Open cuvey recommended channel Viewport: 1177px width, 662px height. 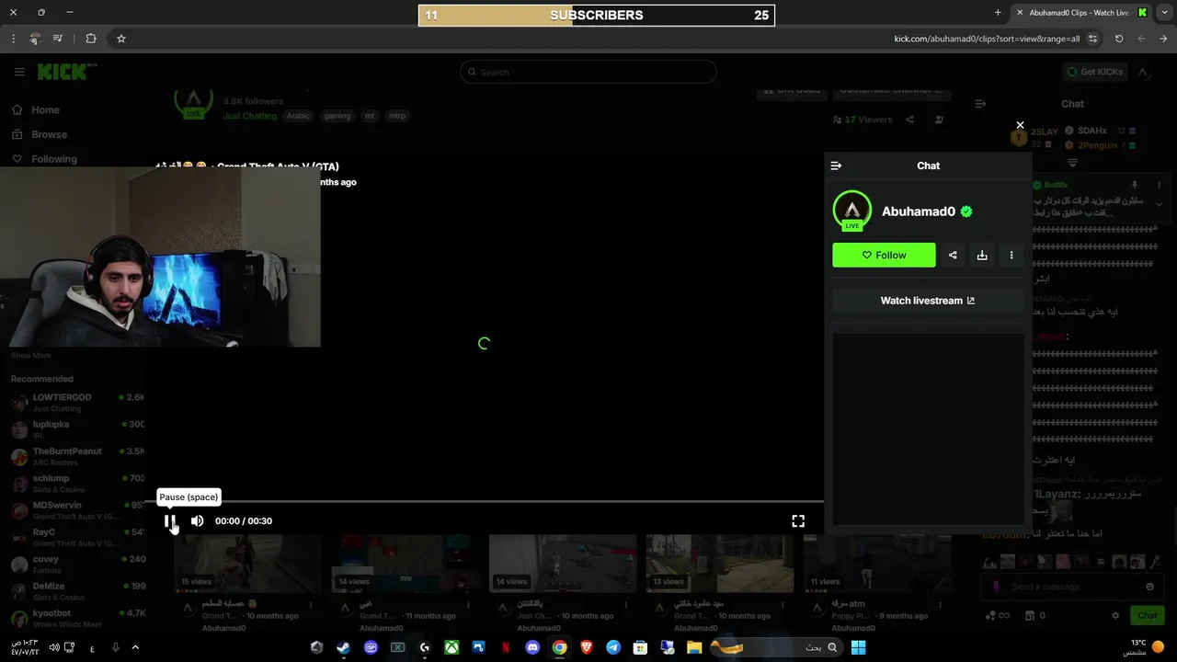point(77,564)
